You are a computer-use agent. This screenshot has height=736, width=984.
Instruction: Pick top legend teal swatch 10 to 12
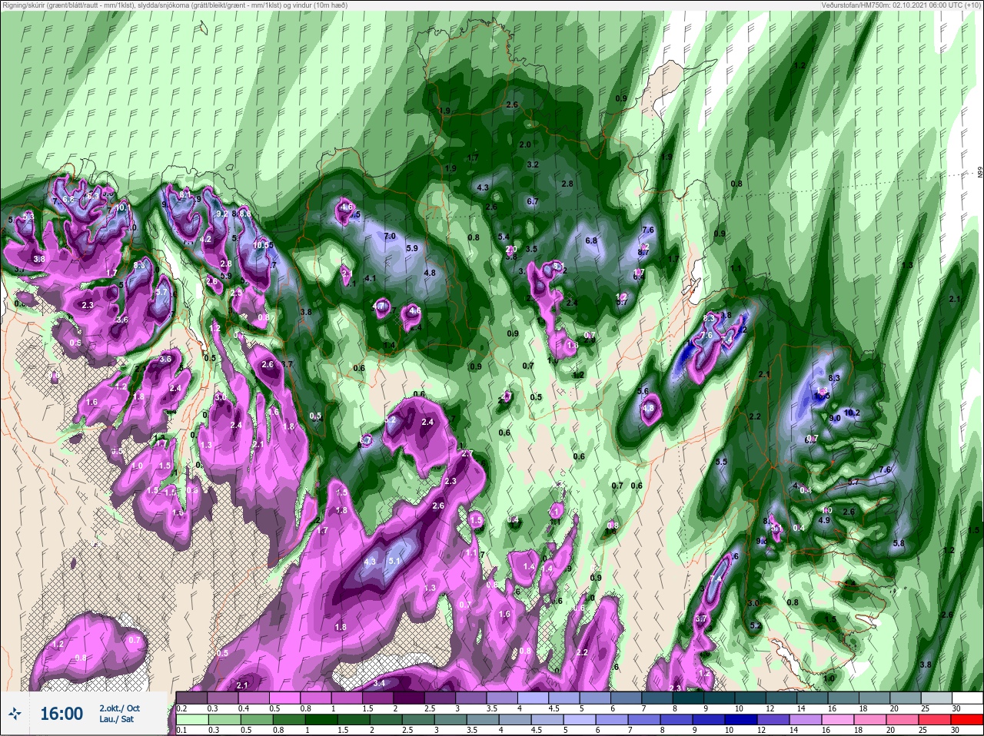[x=752, y=697]
